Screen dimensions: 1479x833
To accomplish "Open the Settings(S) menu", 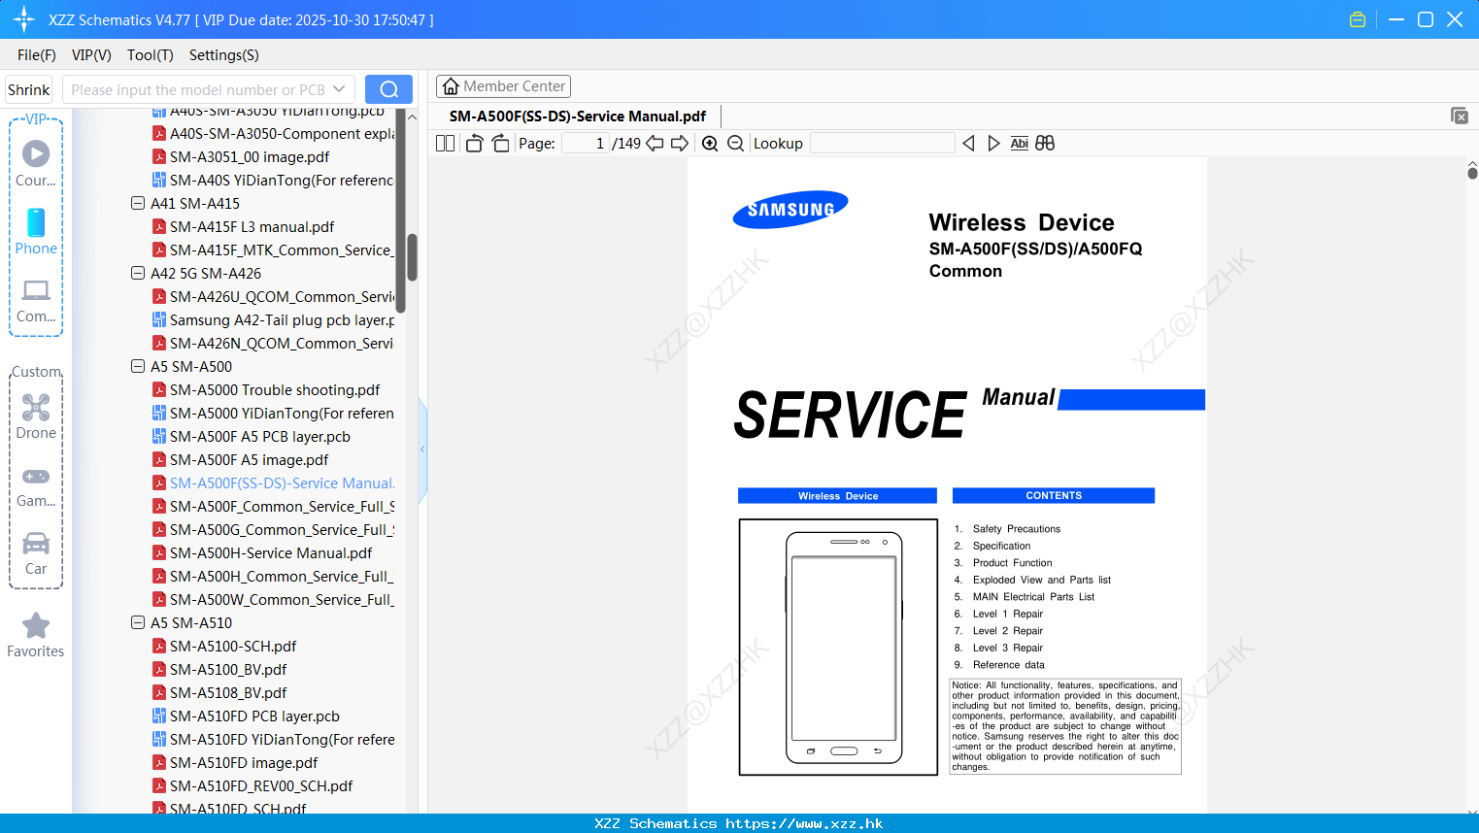I will click(x=224, y=55).
